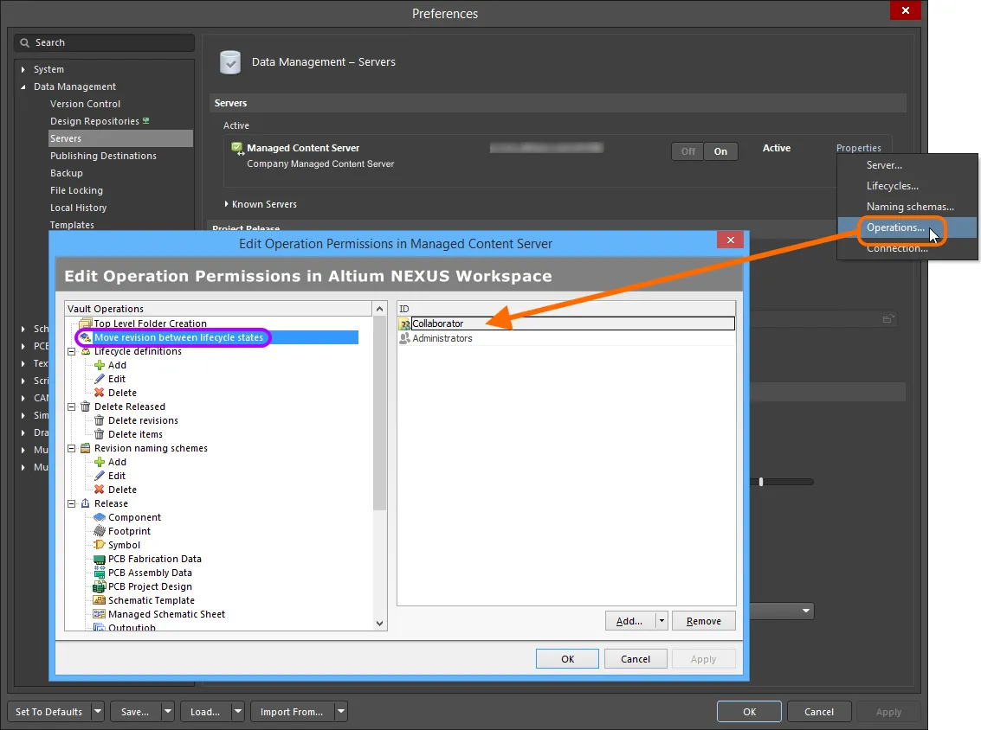Image resolution: width=981 pixels, height=730 pixels.
Task: Select File Locking in the preferences tree
Action: [x=76, y=190]
